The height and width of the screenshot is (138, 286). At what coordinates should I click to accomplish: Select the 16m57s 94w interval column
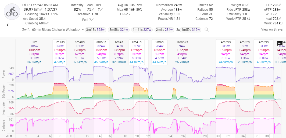click(x=182, y=52)
